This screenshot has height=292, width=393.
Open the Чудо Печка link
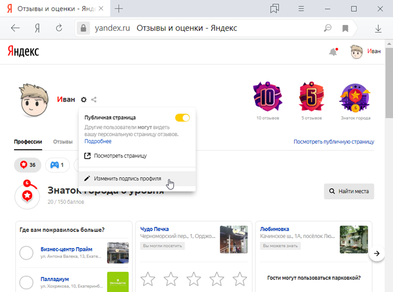click(154, 229)
